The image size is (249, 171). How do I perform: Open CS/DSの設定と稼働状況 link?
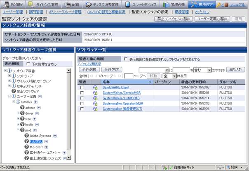106,12
